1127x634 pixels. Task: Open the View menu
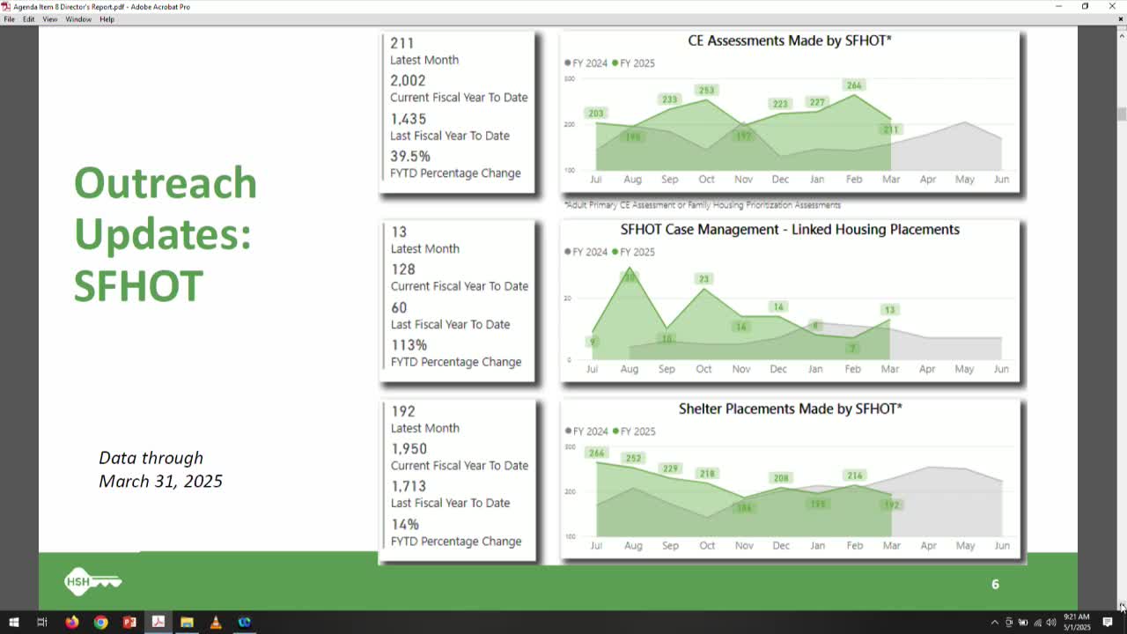coord(50,19)
